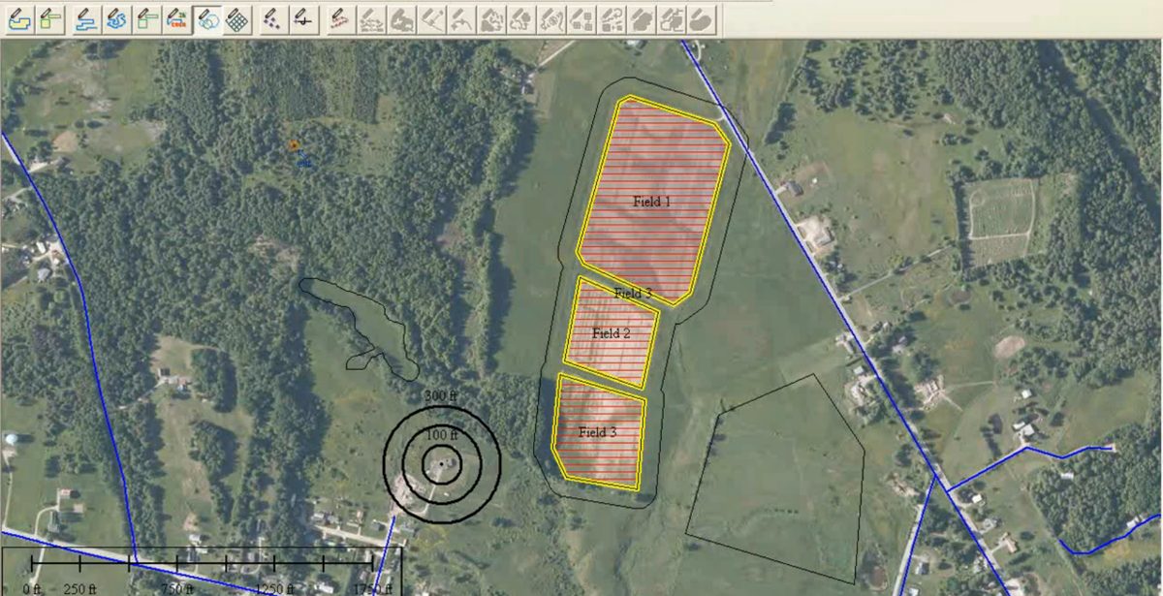Select the red dashed wavy lines tool
The height and width of the screenshot is (596, 1163).
click(339, 18)
